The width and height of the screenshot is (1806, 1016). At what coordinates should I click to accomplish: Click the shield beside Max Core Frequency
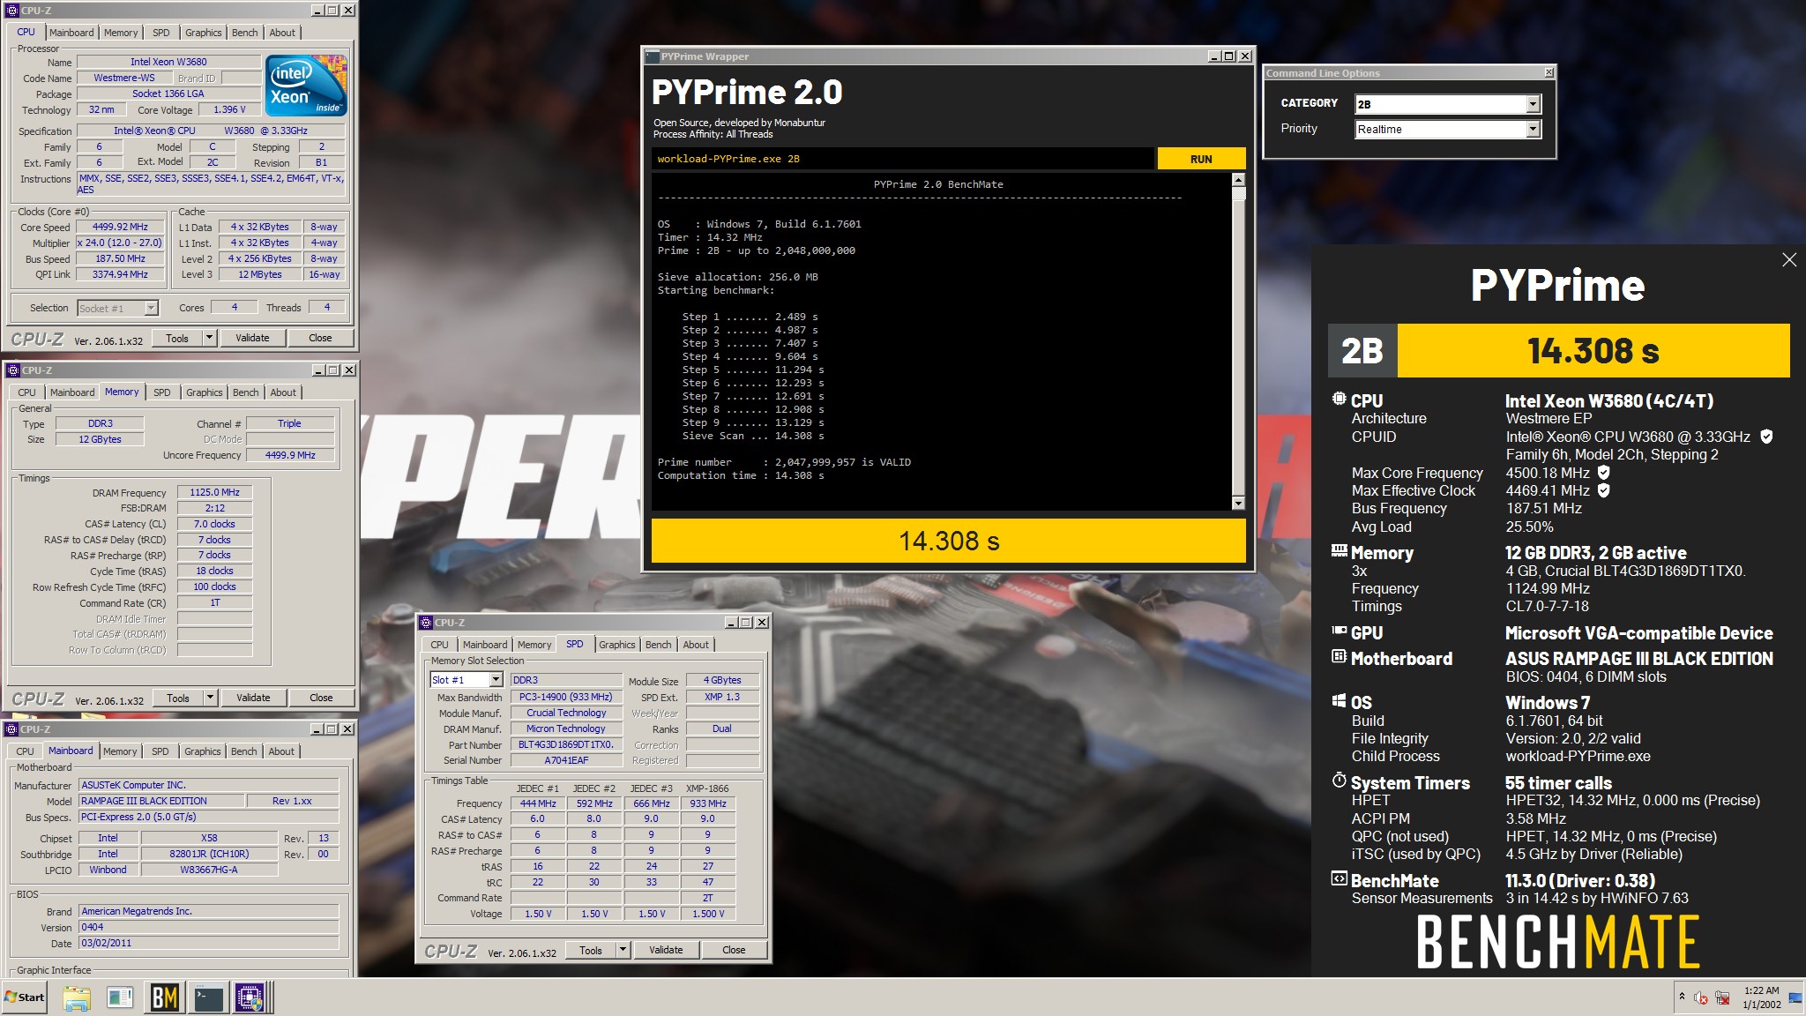tap(1603, 473)
